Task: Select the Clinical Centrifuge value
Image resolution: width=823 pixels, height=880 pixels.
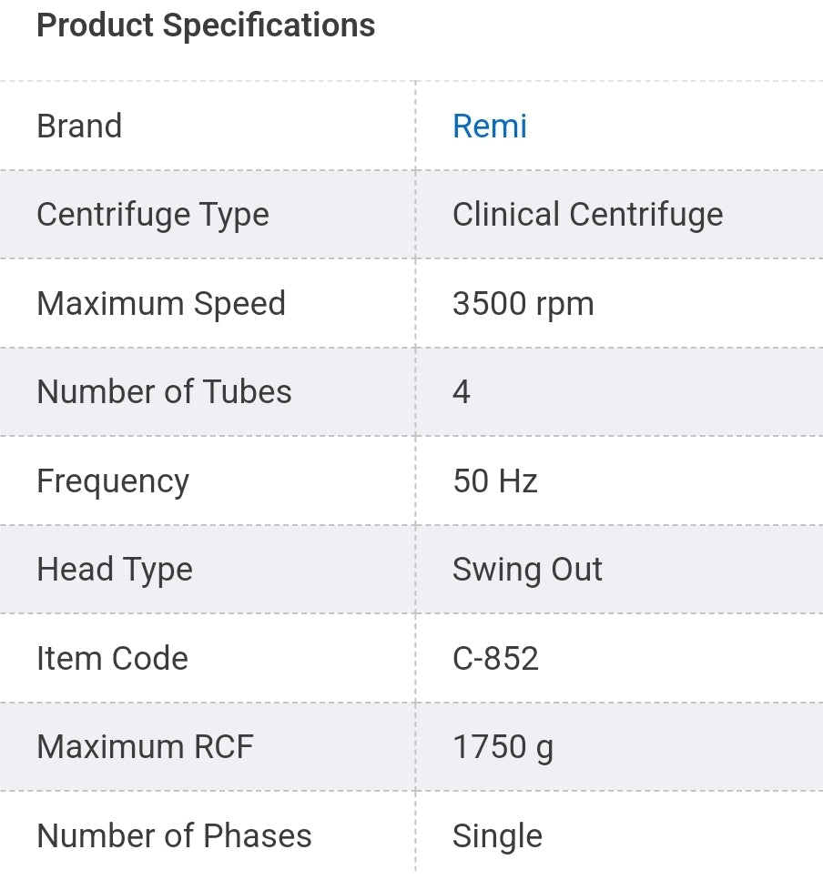Action: tap(587, 215)
